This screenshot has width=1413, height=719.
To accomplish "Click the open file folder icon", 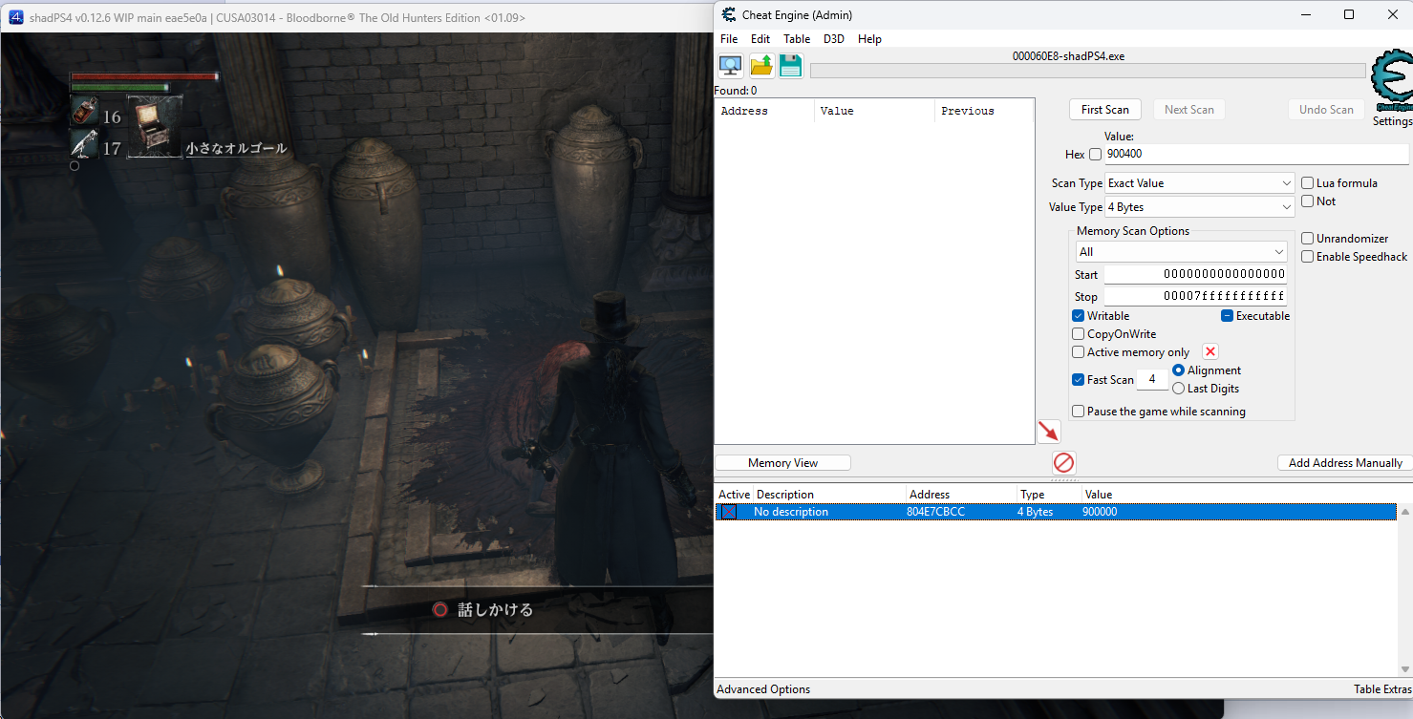I will tap(761, 65).
